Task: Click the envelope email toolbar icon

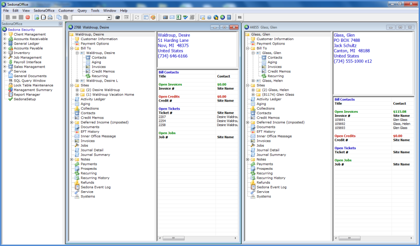Action: click(172, 17)
